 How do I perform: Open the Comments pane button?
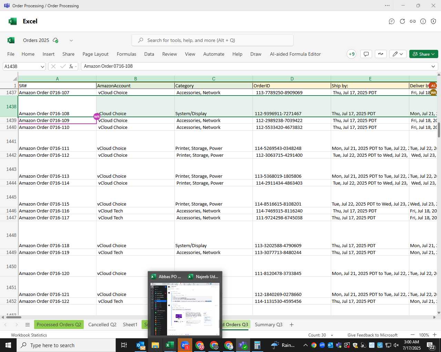point(366,54)
